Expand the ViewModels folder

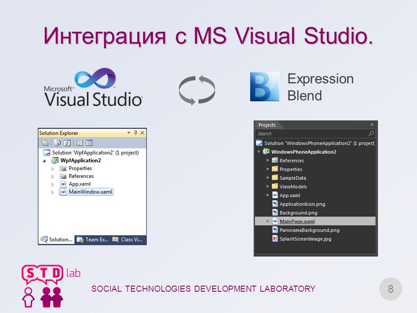click(268, 186)
